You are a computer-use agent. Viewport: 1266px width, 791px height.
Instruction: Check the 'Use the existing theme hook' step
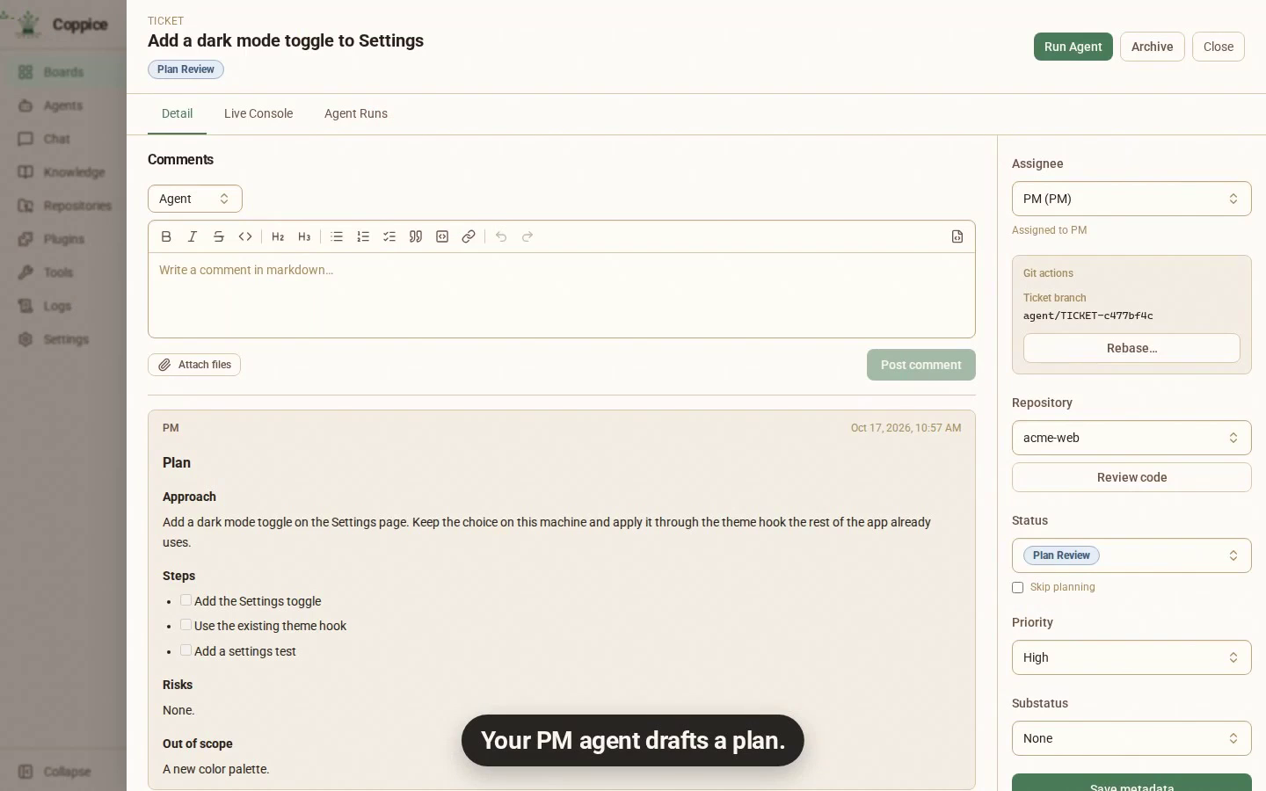click(186, 625)
